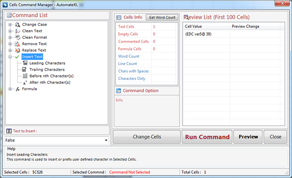Viewport: 292px width, 178px height.
Task: Click the red Run Command button
Action: (207, 137)
